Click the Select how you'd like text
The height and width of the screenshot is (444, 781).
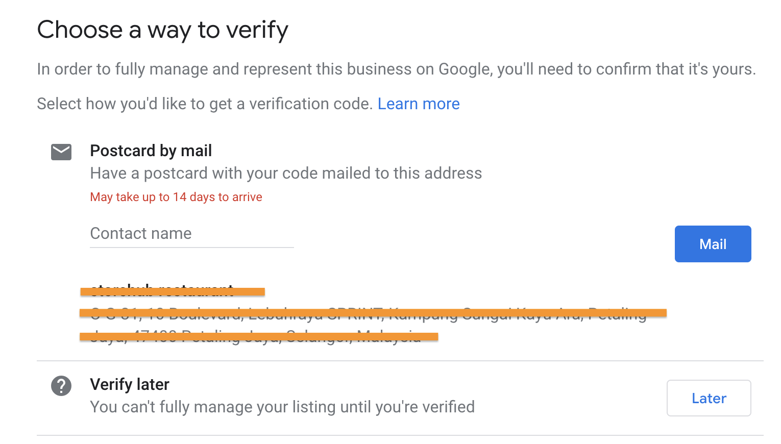pyautogui.click(x=205, y=104)
